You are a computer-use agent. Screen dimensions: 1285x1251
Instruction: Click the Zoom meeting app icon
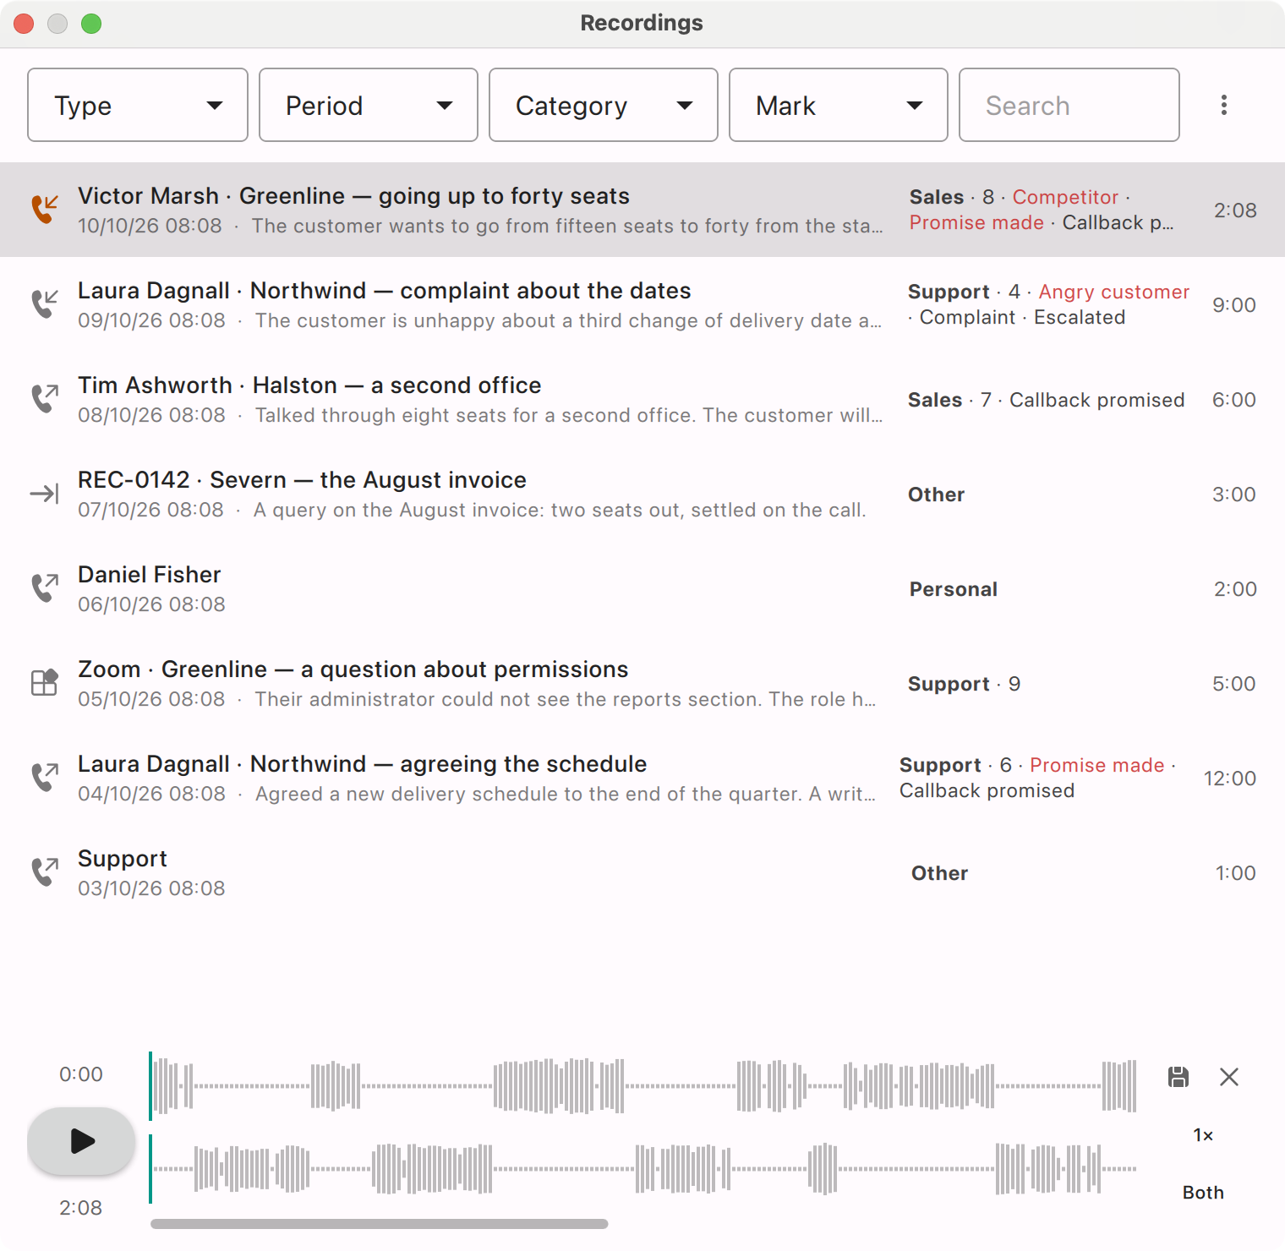click(45, 682)
